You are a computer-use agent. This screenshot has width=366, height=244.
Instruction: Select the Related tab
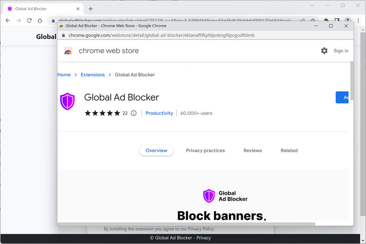pyautogui.click(x=289, y=150)
